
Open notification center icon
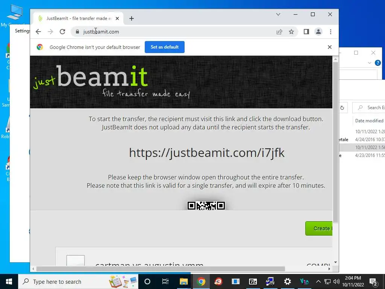(373, 281)
